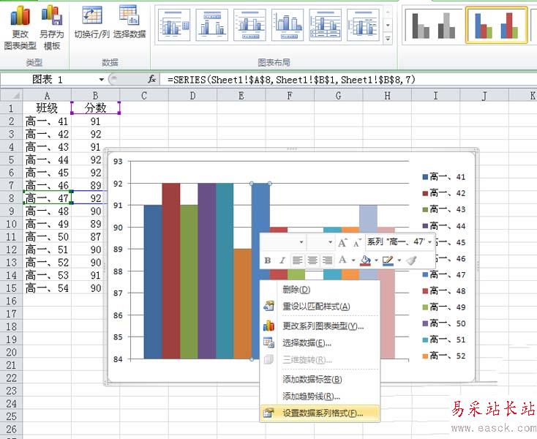Open font color dropdown arrow
The height and width of the screenshot is (439, 537).
click(353, 260)
